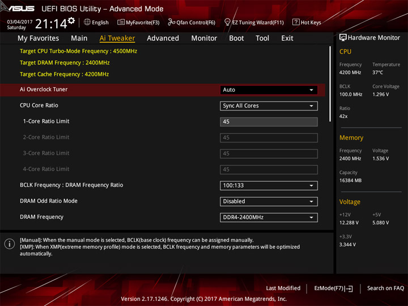Click the MyFavorite list icon
The width and height of the screenshot is (408, 306).
[121, 22]
